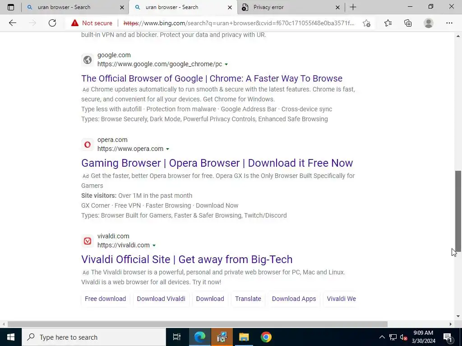The height and width of the screenshot is (346, 462).
Task: Open The Official Browser of Google link
Action: click(x=212, y=78)
